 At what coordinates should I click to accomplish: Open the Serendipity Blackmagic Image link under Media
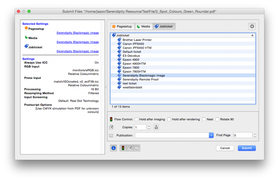(78, 42)
